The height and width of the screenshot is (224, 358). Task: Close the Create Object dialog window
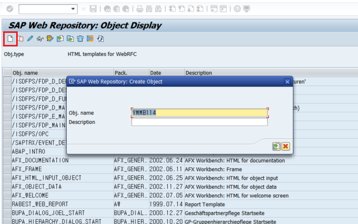tap(287, 81)
